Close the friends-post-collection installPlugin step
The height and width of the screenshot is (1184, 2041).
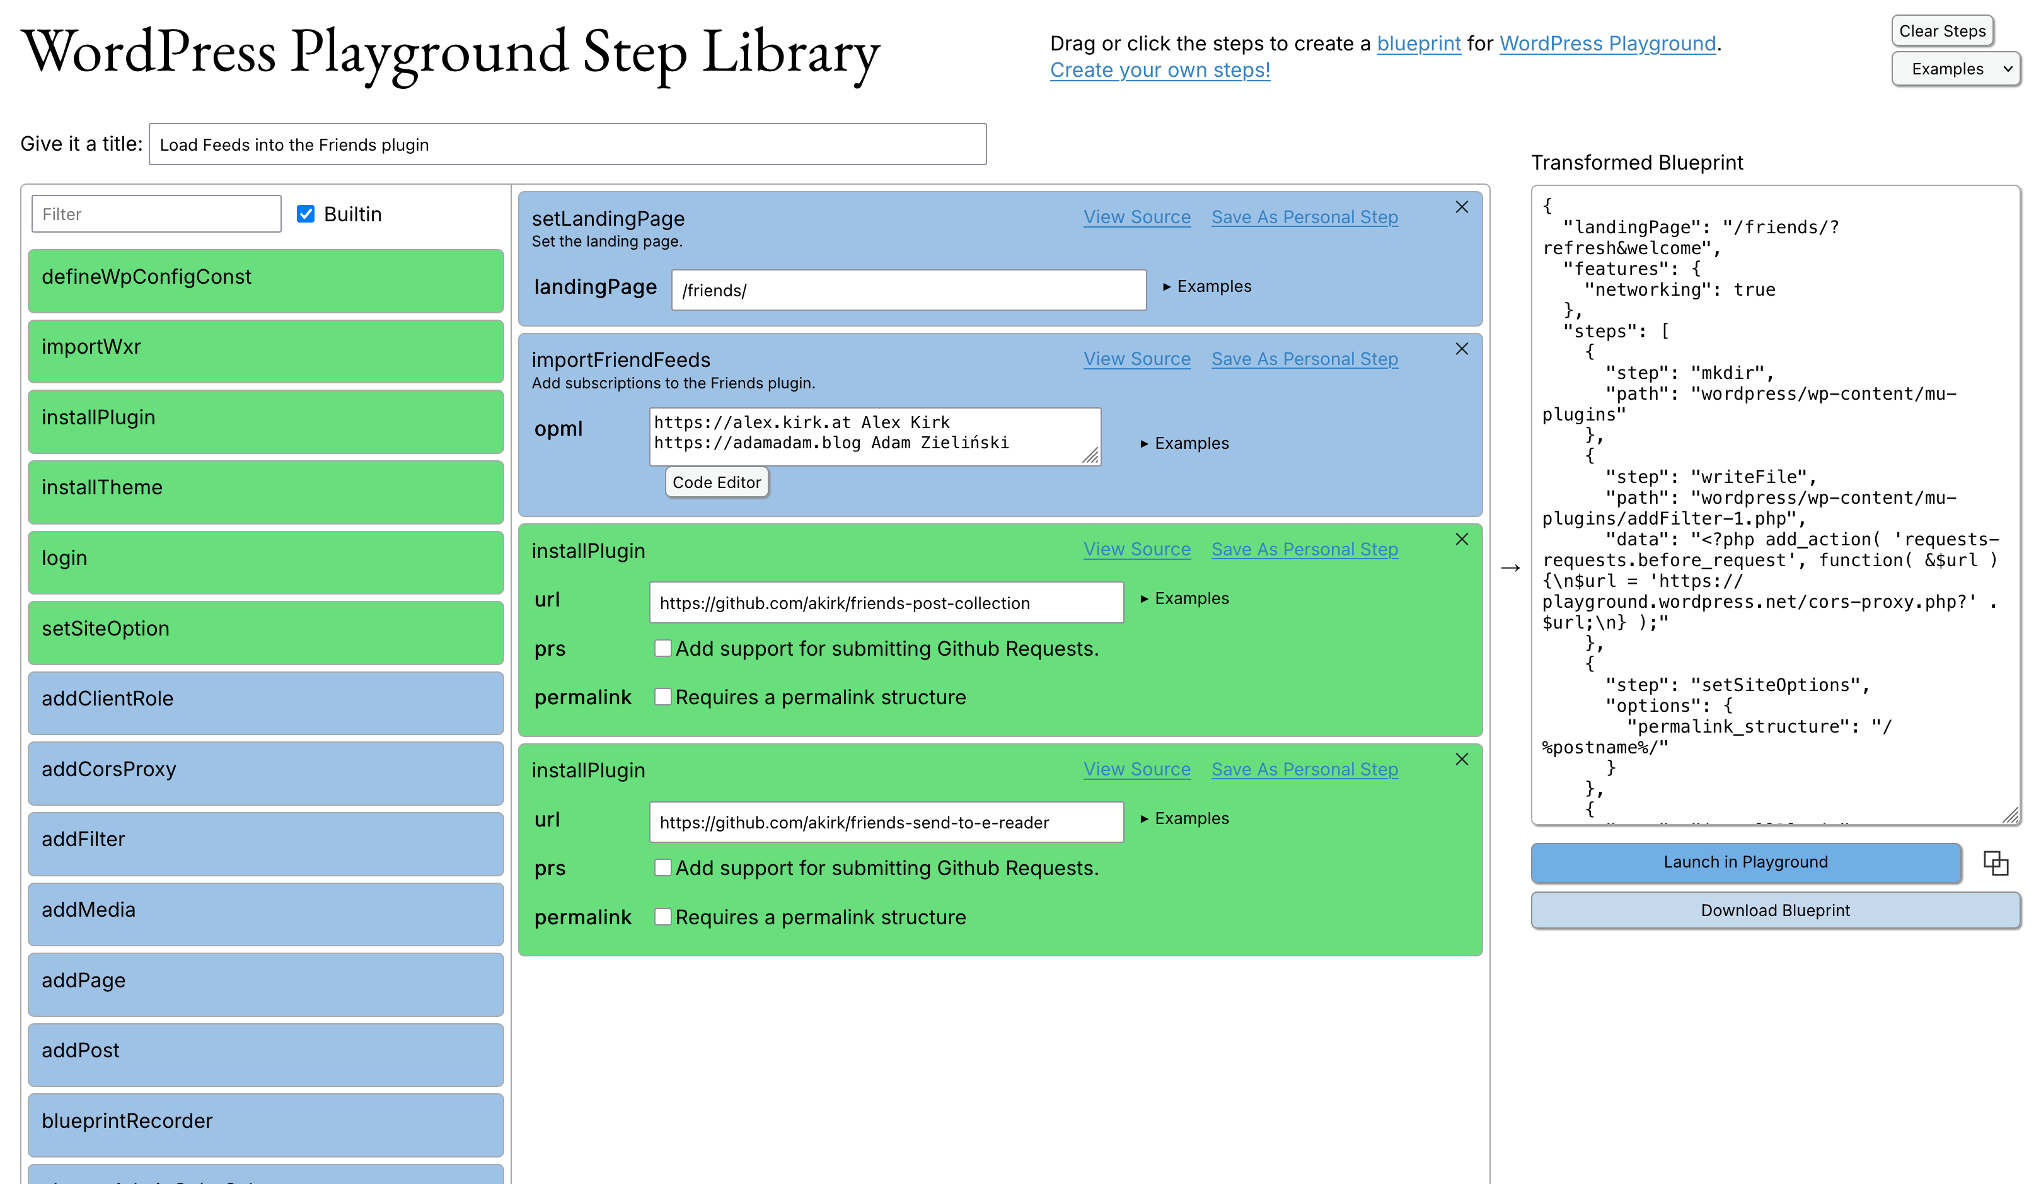(x=1461, y=540)
